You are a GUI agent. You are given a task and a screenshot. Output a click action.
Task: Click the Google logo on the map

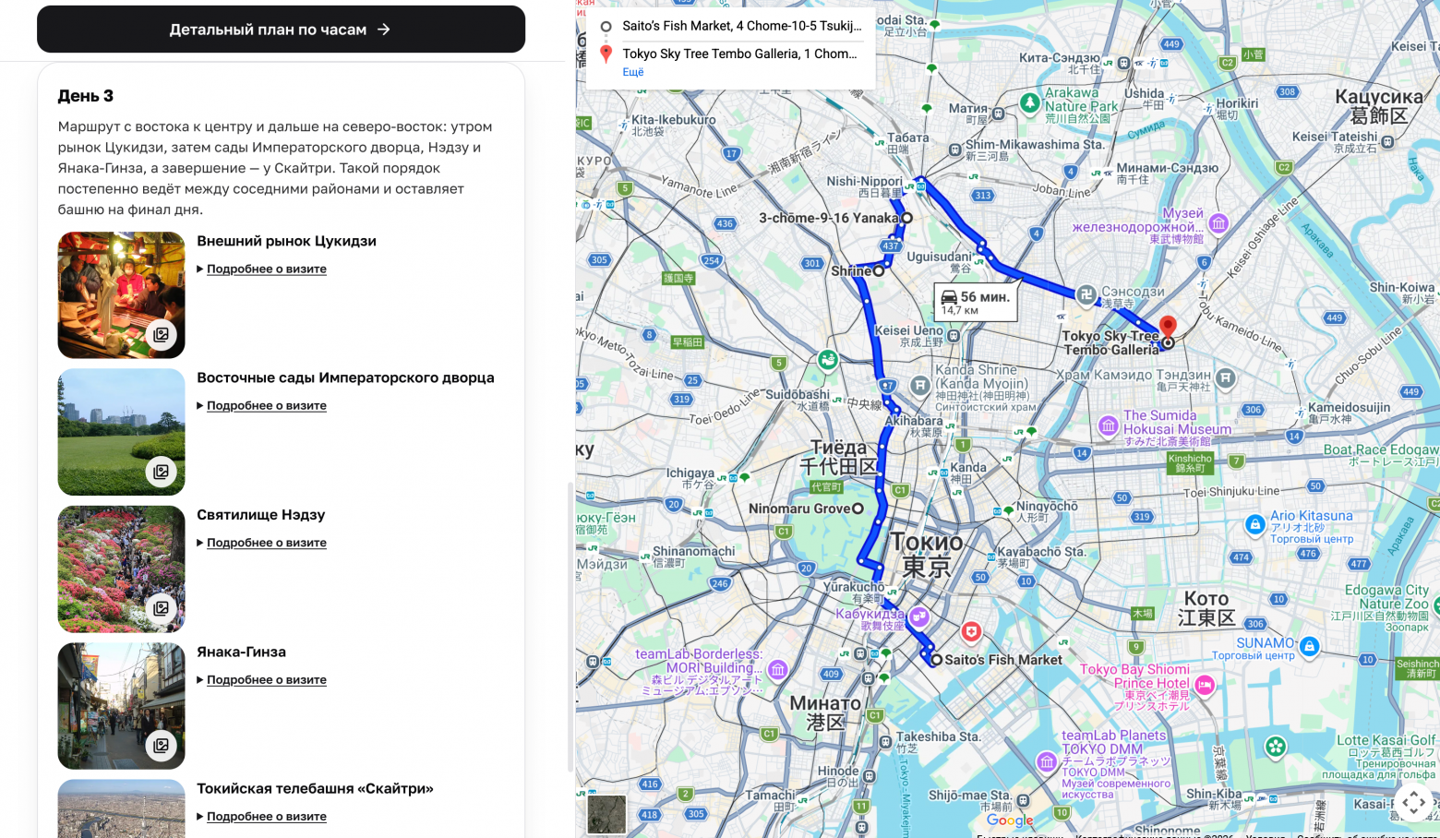1010,820
